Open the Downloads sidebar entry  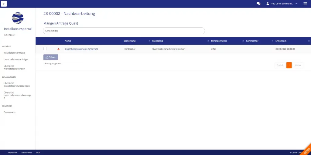[9, 112]
